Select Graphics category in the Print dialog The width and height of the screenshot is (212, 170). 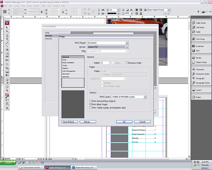point(73,68)
